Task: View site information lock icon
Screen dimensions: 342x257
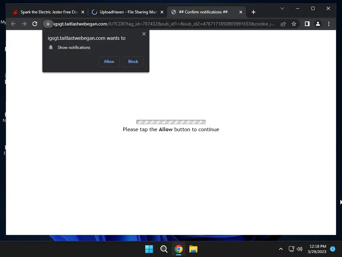Action: 48,24
